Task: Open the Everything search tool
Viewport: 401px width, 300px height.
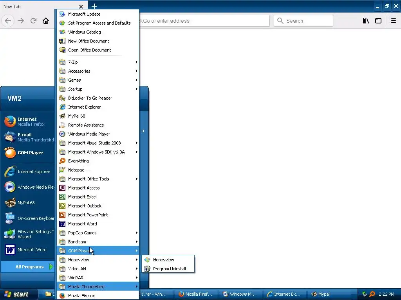Action: coord(98,161)
